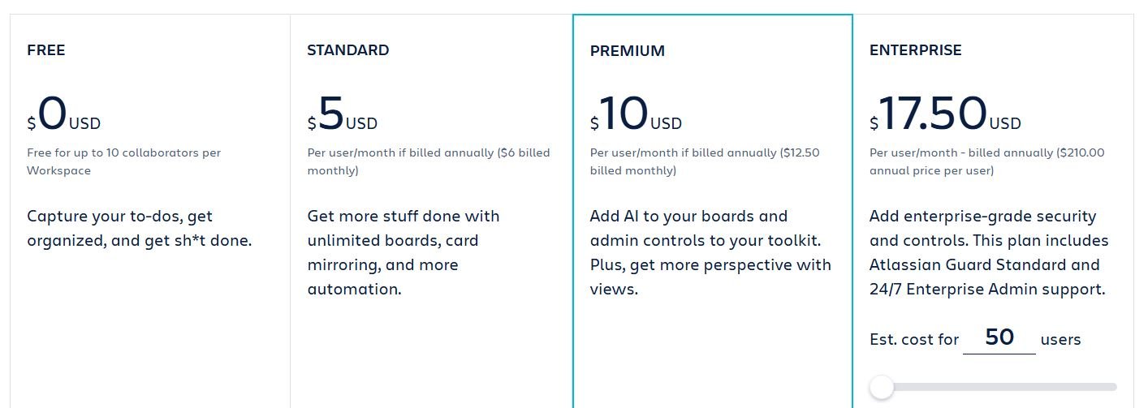1148x408 pixels.
Task: Select the FREE plan heading
Action: [x=46, y=50]
